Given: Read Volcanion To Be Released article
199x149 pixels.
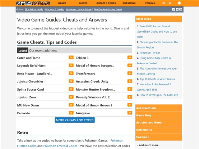Looking at the screenshot, I should tap(155, 87).
